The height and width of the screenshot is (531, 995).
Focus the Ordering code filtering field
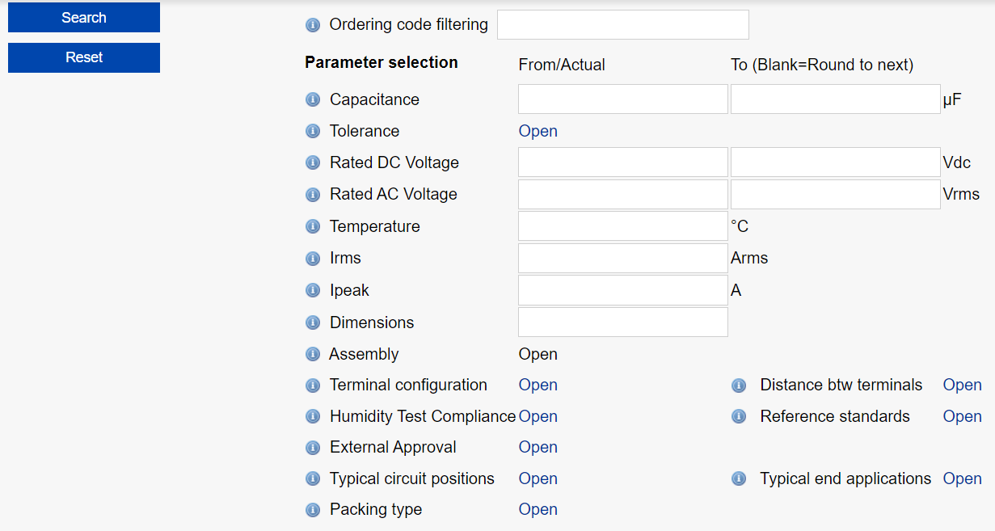(x=623, y=25)
